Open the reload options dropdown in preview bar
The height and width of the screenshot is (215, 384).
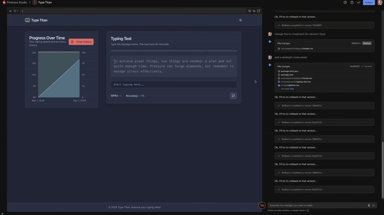pyautogui.click(x=17, y=11)
